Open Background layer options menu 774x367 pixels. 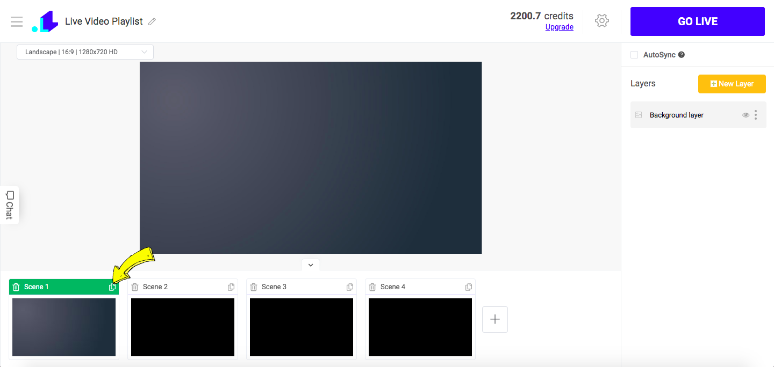[x=756, y=115]
